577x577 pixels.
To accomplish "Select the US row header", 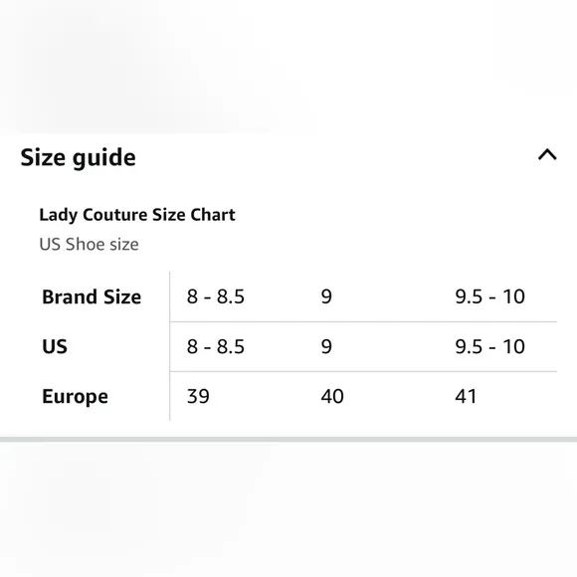I will coord(55,346).
